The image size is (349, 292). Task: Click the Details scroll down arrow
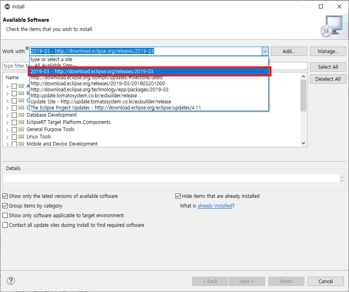[342, 180]
